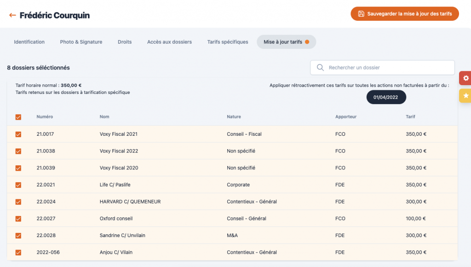
Task: Open the Tarifs spécifiques tab
Action: [x=228, y=42]
